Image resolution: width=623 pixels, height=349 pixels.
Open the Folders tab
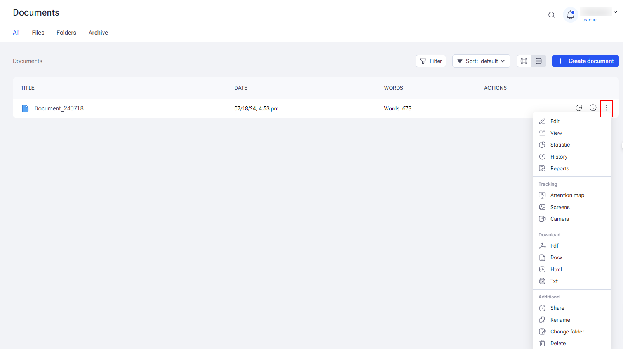pyautogui.click(x=66, y=33)
